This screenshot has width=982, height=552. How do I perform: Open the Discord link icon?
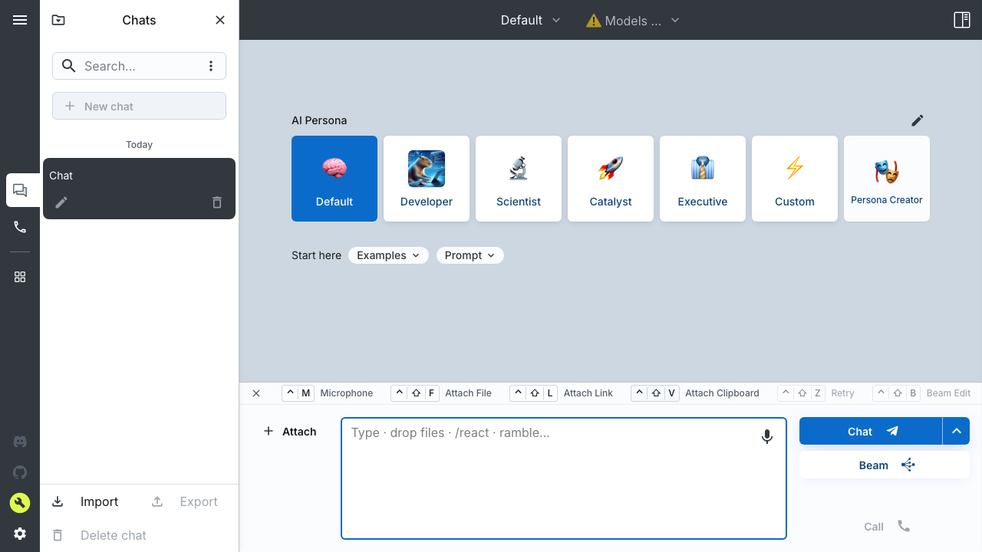click(20, 442)
